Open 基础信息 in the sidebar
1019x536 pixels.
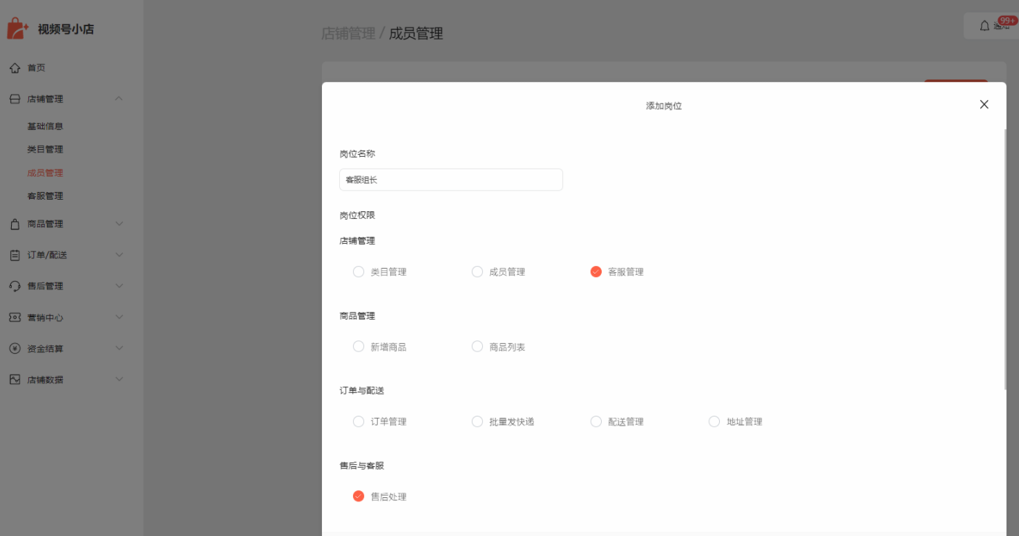[x=46, y=126]
